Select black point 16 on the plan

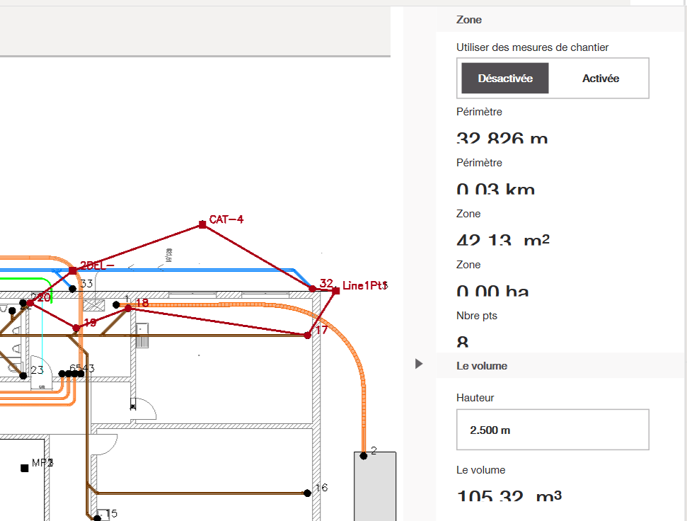pyautogui.click(x=307, y=493)
